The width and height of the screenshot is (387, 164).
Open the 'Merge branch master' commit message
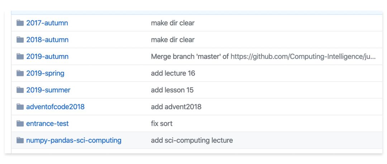190,56
